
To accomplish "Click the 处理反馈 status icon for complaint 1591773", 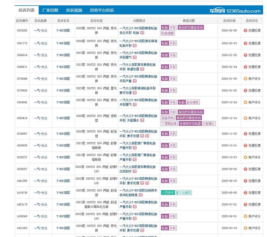I will click(246, 43).
